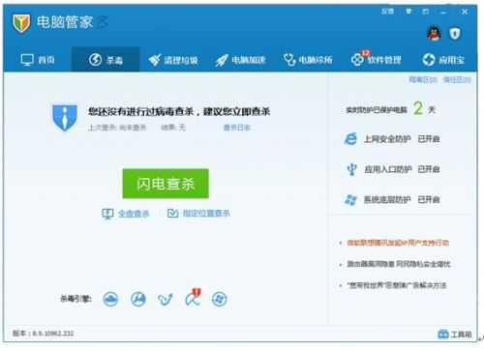484x351 pixels.
Task: Choose 指定位置查杀 custom location scan
Action: click(198, 214)
